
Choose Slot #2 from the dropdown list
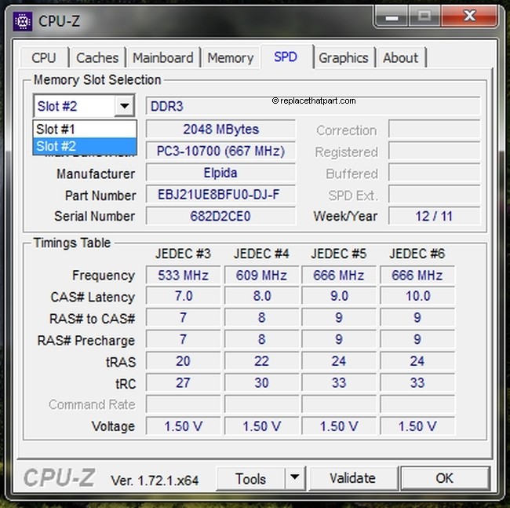[85, 146]
